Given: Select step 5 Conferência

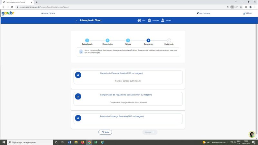Looking at the screenshot, I should point(169,40).
